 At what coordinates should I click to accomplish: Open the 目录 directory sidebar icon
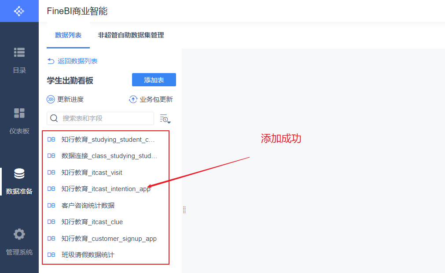click(19, 52)
